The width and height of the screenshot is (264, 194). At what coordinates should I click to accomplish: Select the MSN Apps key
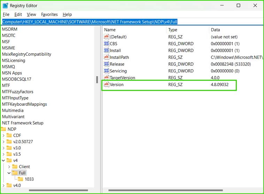click(12, 73)
